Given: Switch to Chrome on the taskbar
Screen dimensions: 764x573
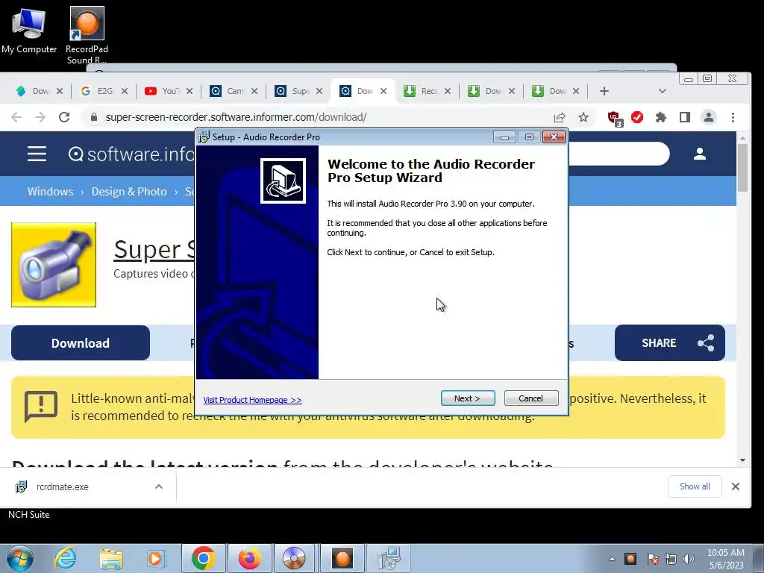Looking at the screenshot, I should (204, 558).
